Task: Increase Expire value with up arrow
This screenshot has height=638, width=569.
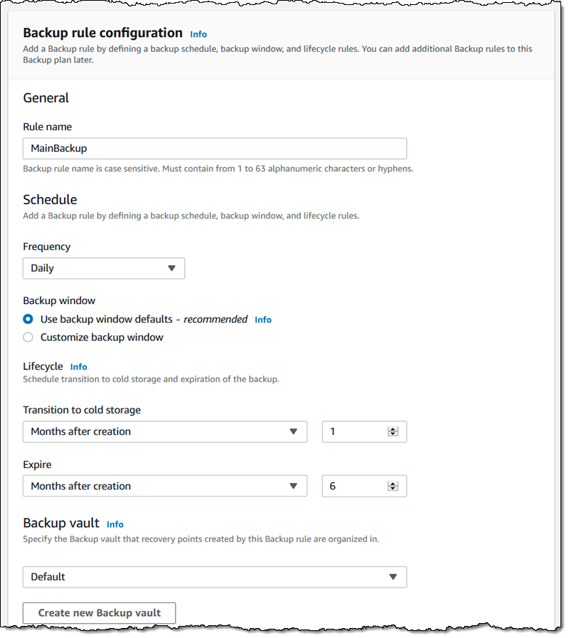Action: click(x=392, y=484)
